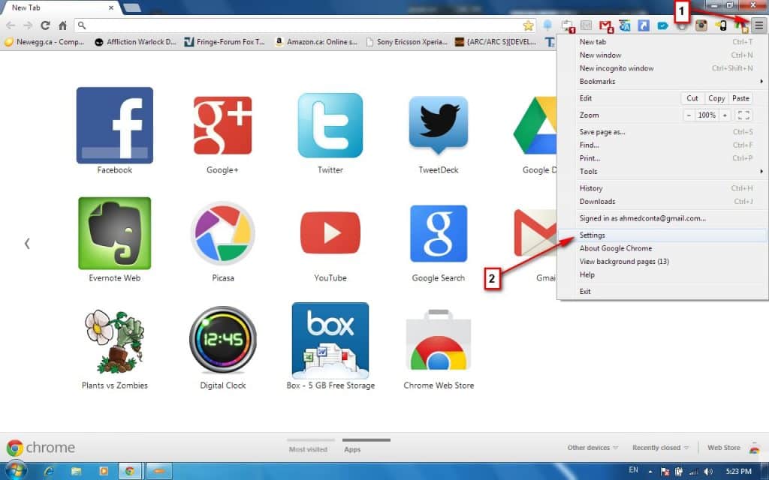Open the light-blue Twitter app tile
The height and width of the screenshot is (480, 769).
(330, 125)
